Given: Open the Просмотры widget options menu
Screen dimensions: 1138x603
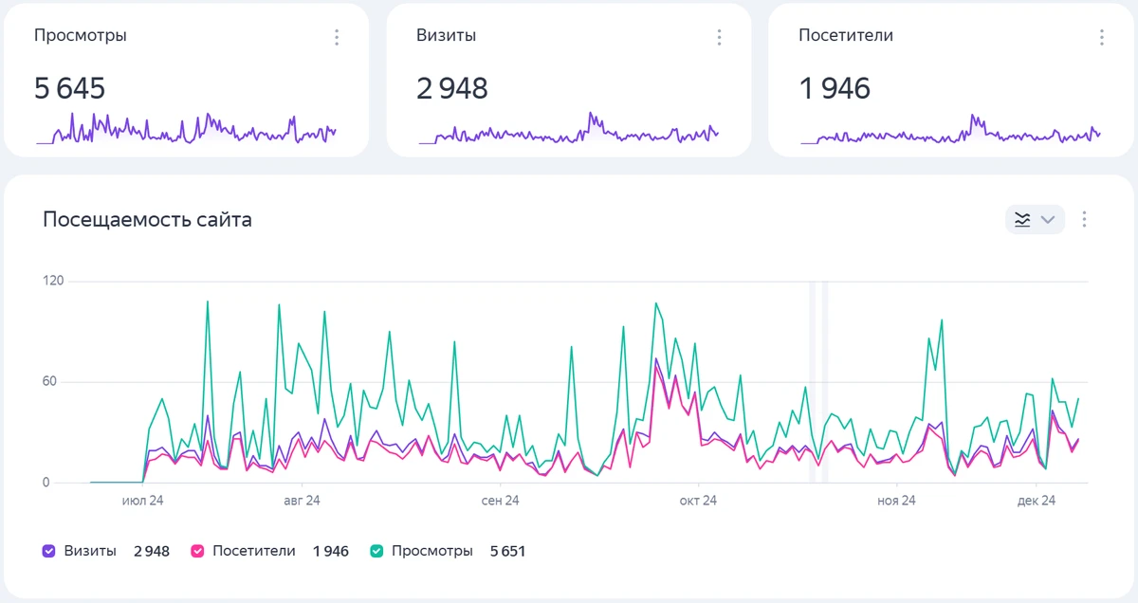Looking at the screenshot, I should coord(337,37).
